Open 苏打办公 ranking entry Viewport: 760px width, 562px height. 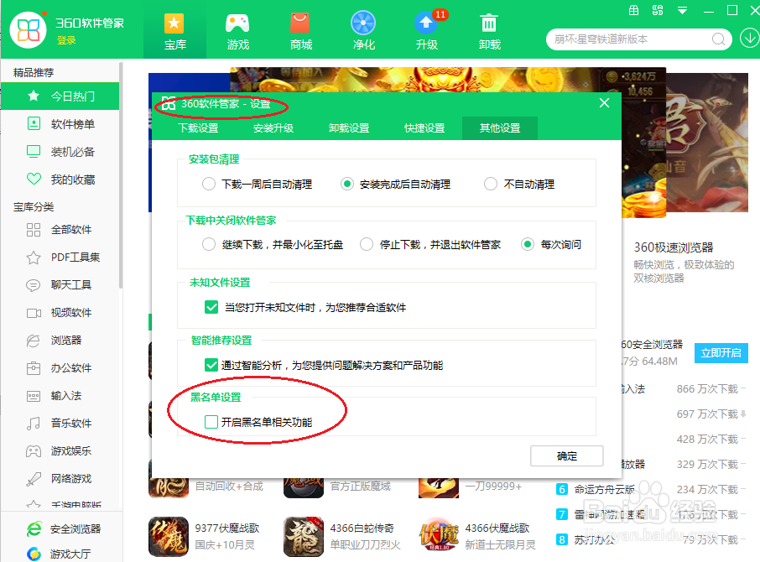pyautogui.click(x=594, y=539)
